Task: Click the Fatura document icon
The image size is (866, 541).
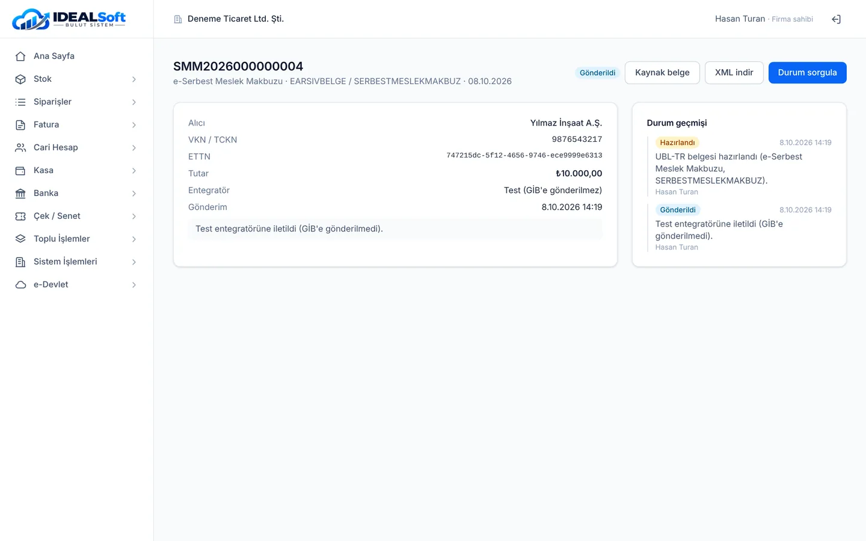Action: (20, 124)
